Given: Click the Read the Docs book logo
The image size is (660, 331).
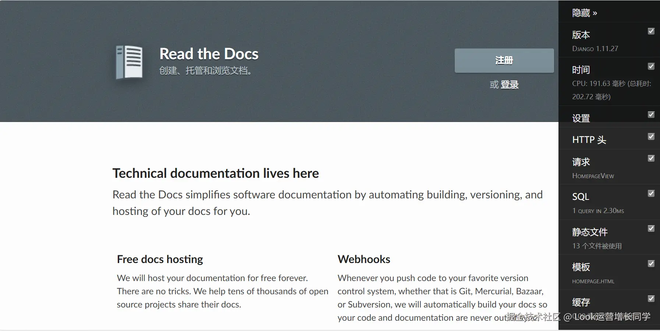Looking at the screenshot, I should [x=129, y=62].
